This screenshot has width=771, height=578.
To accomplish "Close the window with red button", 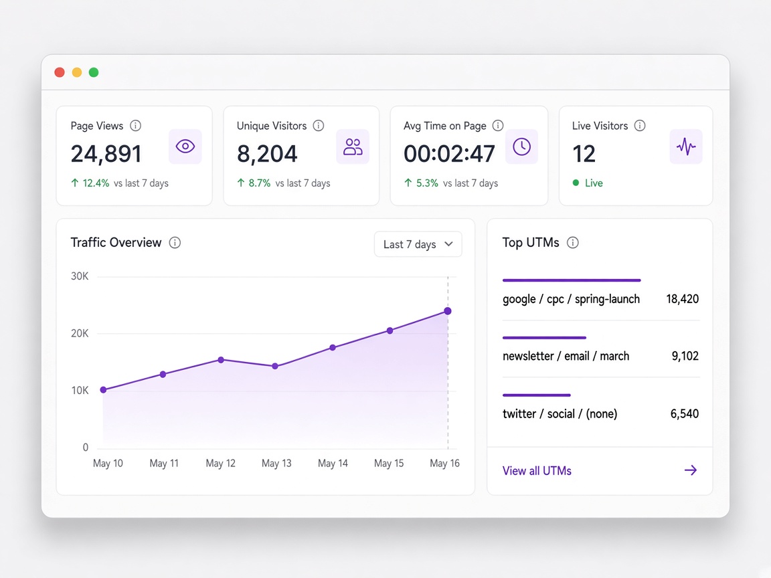I will pos(60,72).
